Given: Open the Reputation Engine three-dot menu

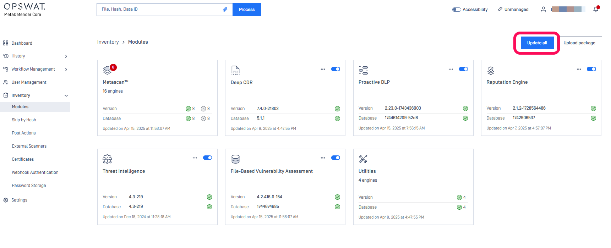Looking at the screenshot, I should click(x=579, y=69).
